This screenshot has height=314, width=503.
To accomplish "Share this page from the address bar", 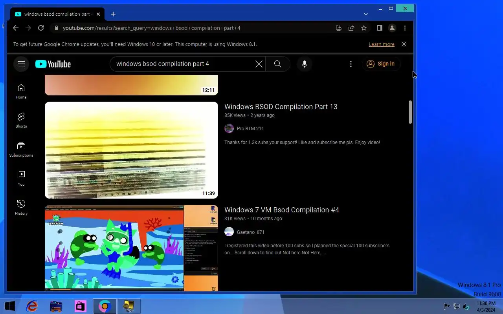I will (x=351, y=28).
